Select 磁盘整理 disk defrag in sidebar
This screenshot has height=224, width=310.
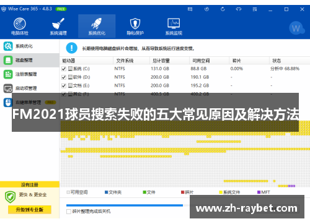click(x=30, y=60)
